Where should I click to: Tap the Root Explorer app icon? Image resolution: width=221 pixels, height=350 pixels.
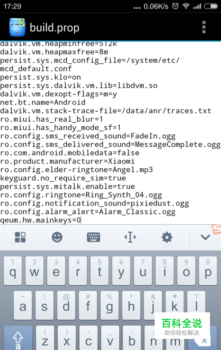click(x=17, y=27)
